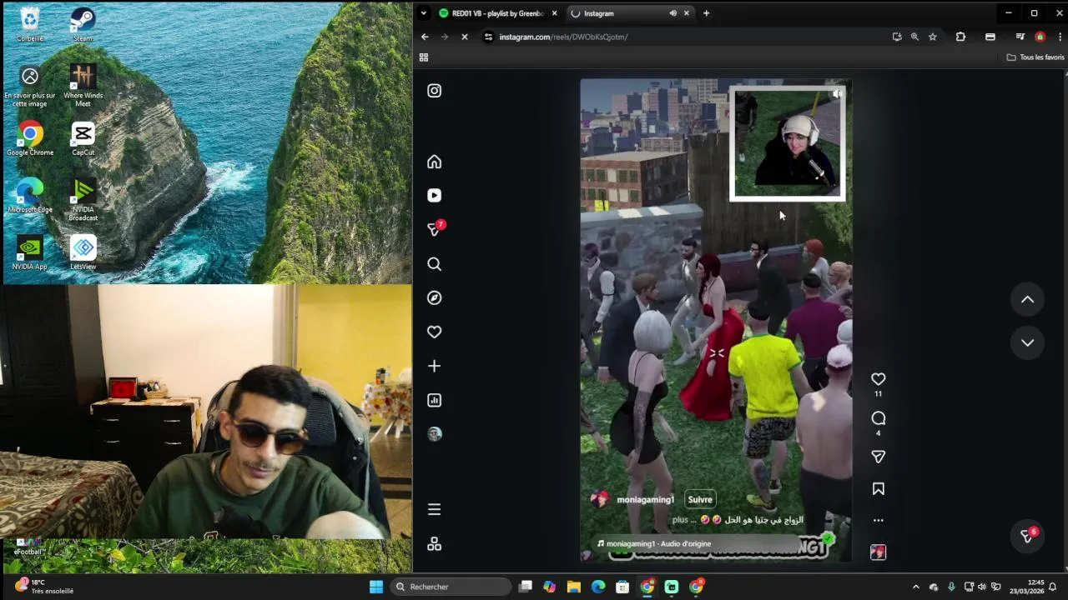Share the reel with the paper plane icon

point(878,457)
